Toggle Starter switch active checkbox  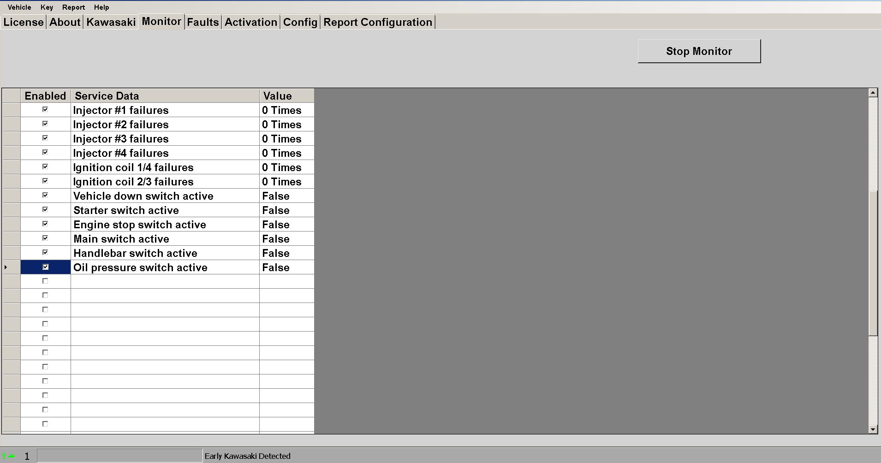45,209
